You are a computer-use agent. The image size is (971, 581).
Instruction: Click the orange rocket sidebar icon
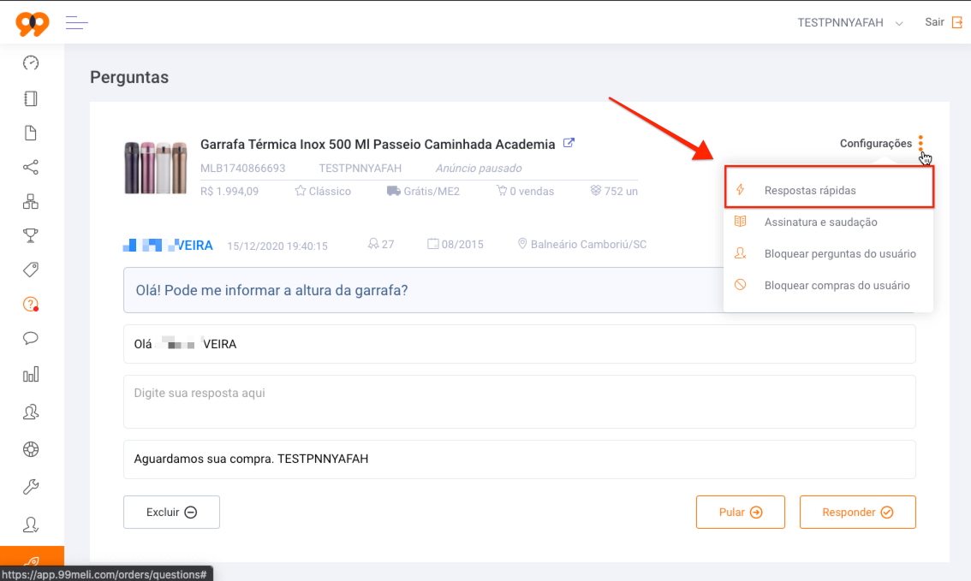tap(32, 562)
